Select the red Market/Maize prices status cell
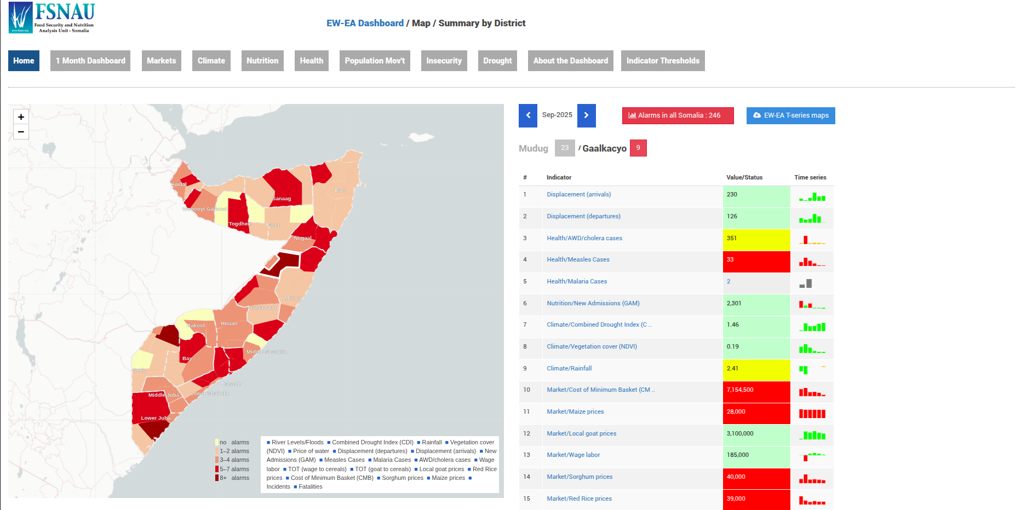Screen dimensions: 1021x510 click(x=756, y=413)
